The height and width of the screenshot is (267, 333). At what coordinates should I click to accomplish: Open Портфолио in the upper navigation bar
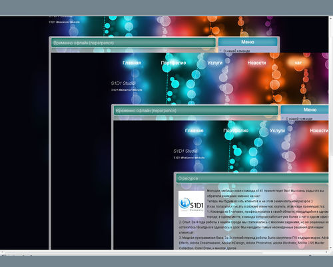pos(173,63)
